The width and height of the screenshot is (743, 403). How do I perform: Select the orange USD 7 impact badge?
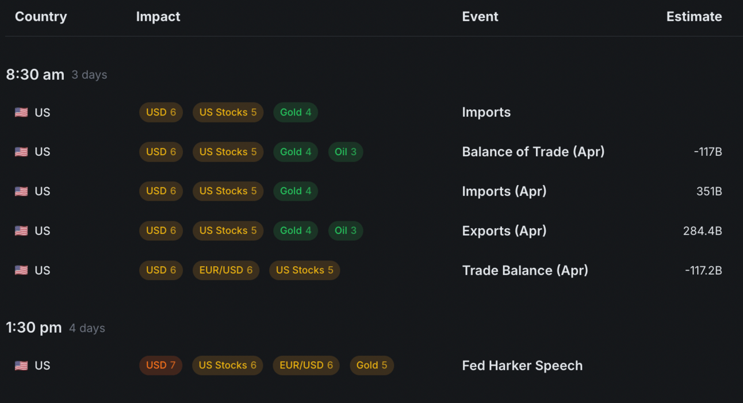(160, 365)
